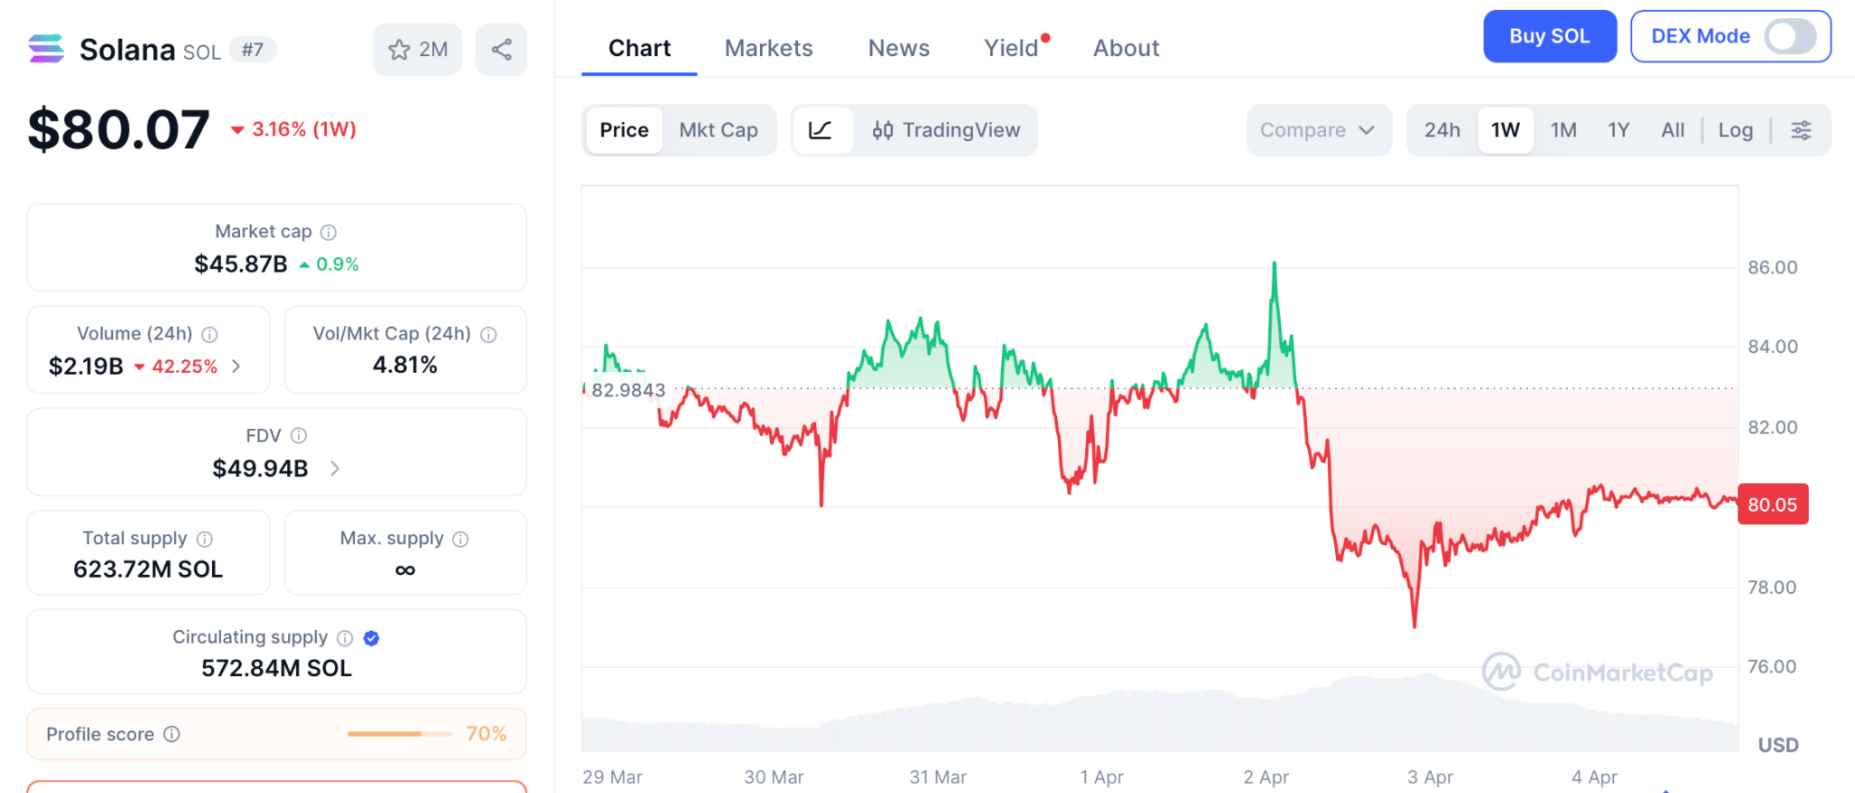
Task: Select the 1M time range
Action: (1563, 130)
